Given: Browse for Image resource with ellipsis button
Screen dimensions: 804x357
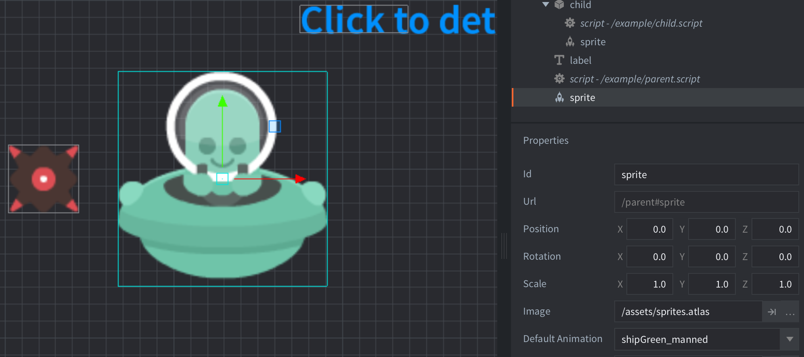Looking at the screenshot, I should tap(790, 312).
